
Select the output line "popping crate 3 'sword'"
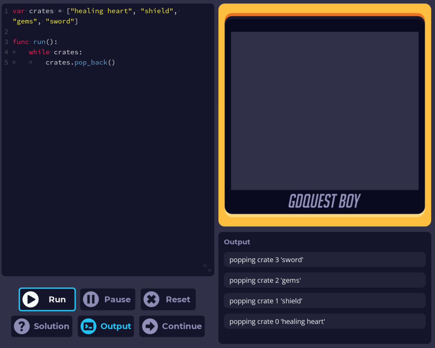pos(325,260)
